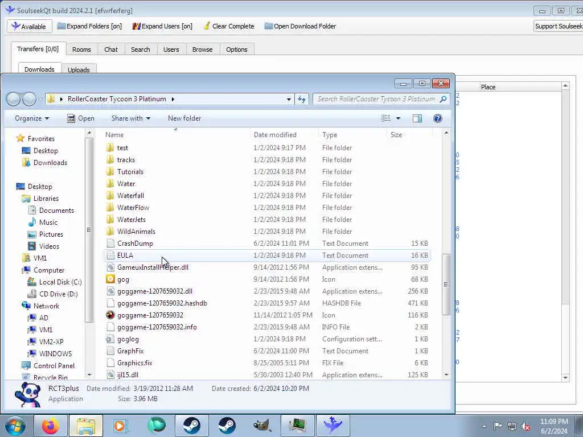Open the Browse tab in Soulseek

tap(202, 50)
